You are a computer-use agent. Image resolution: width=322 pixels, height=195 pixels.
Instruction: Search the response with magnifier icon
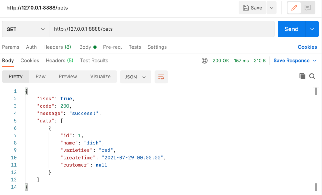(x=312, y=76)
